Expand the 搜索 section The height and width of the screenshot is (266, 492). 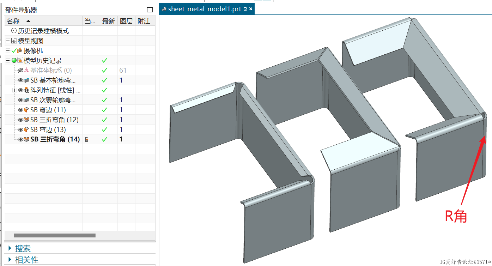[10, 249]
